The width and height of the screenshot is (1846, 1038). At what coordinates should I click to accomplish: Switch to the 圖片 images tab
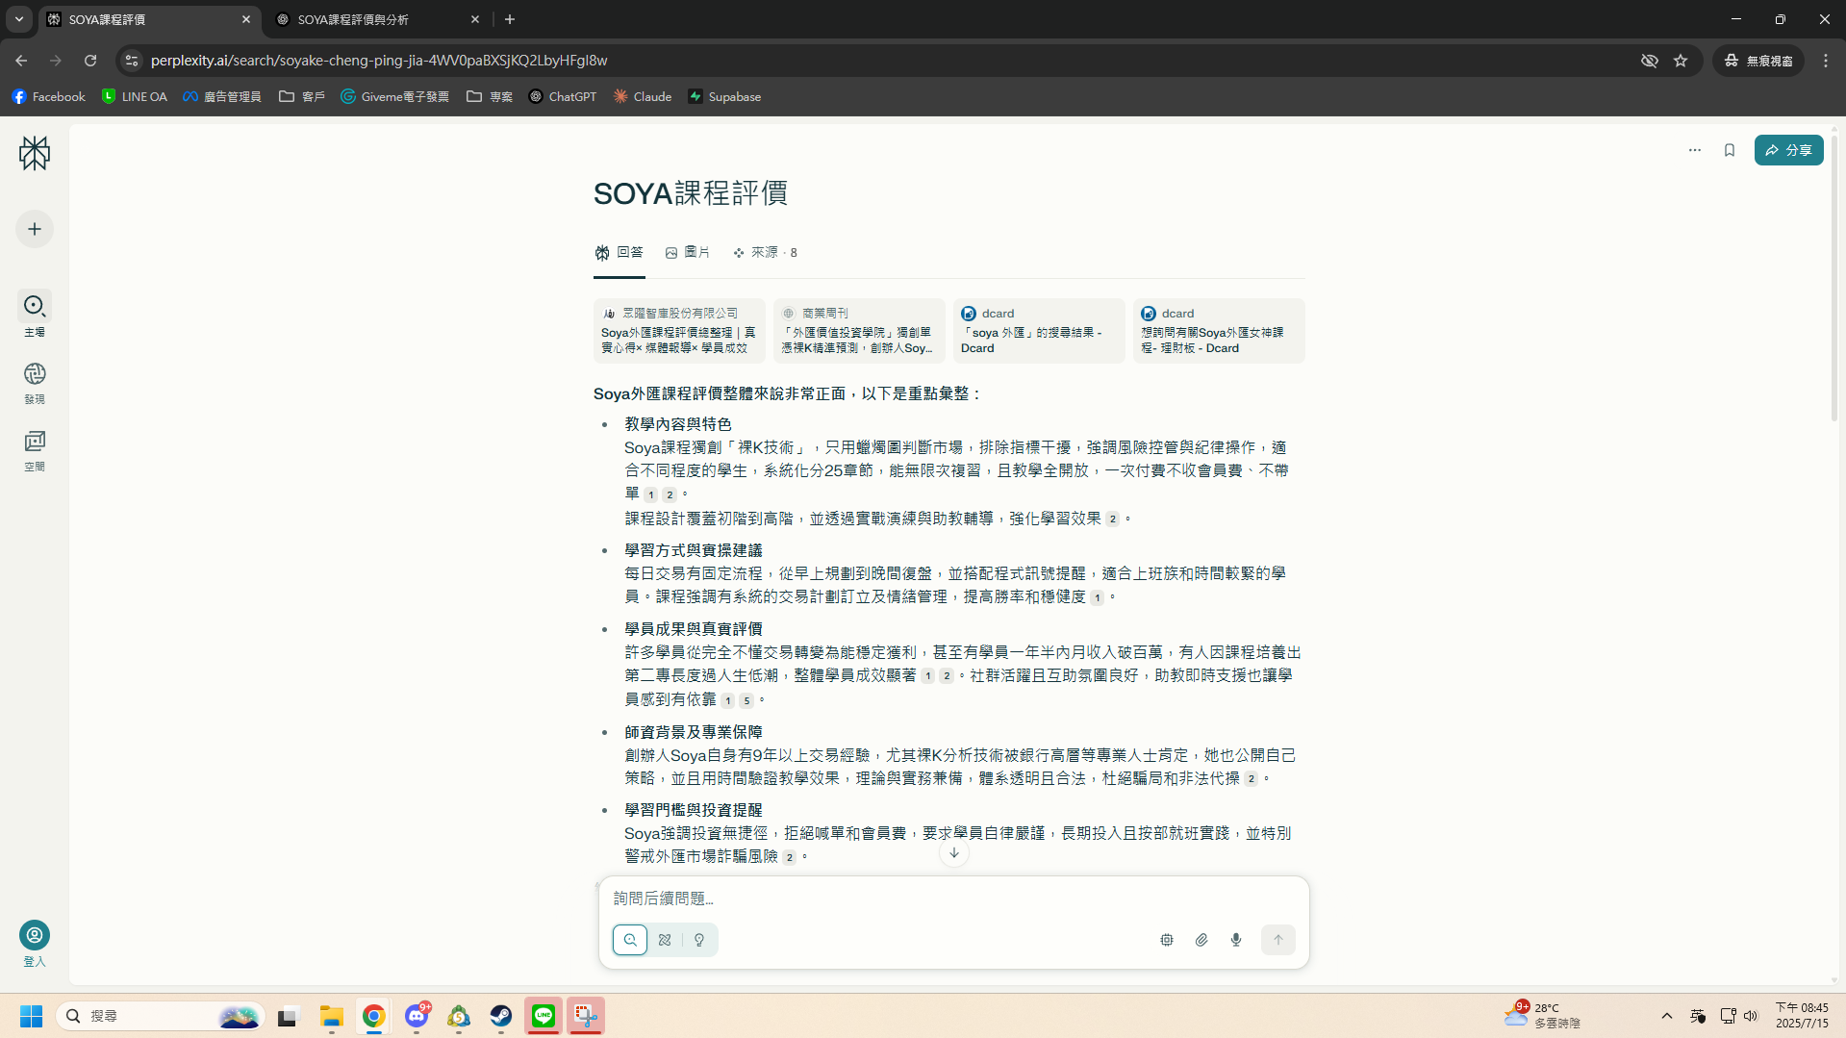(688, 252)
